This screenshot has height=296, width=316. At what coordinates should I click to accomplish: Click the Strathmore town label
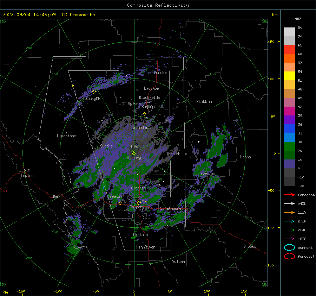click(x=171, y=208)
